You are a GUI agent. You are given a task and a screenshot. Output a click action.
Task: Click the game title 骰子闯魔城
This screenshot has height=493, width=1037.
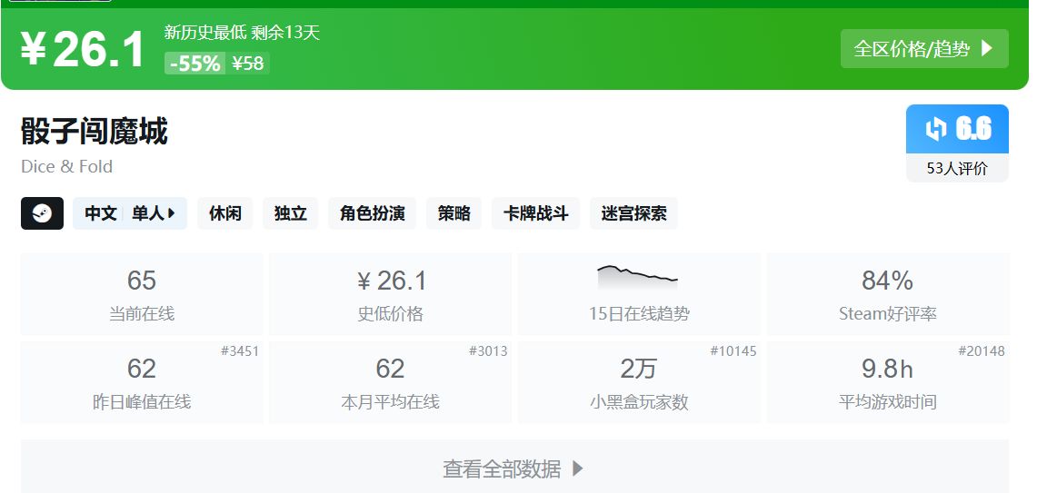(x=95, y=131)
